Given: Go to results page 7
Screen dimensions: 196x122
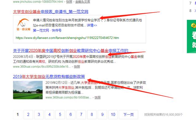Looking at the screenshot, I should [x=81, y=115].
